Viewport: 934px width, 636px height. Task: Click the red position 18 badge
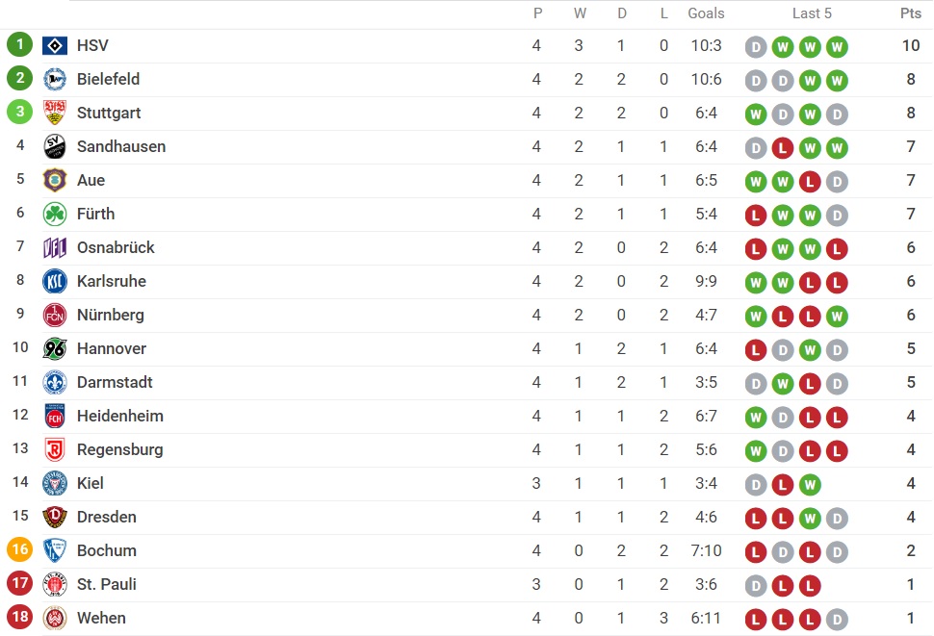click(x=19, y=617)
